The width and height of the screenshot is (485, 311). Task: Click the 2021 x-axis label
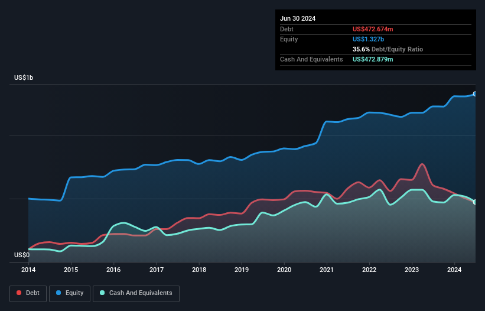click(327, 270)
